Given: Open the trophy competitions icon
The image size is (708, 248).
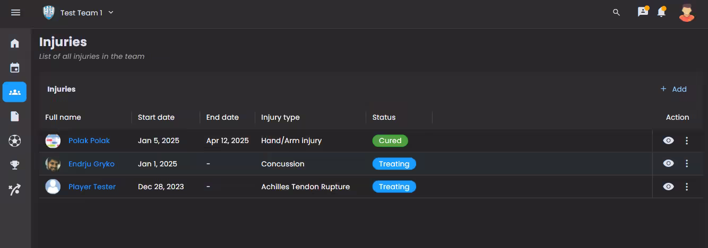Looking at the screenshot, I should point(15,165).
